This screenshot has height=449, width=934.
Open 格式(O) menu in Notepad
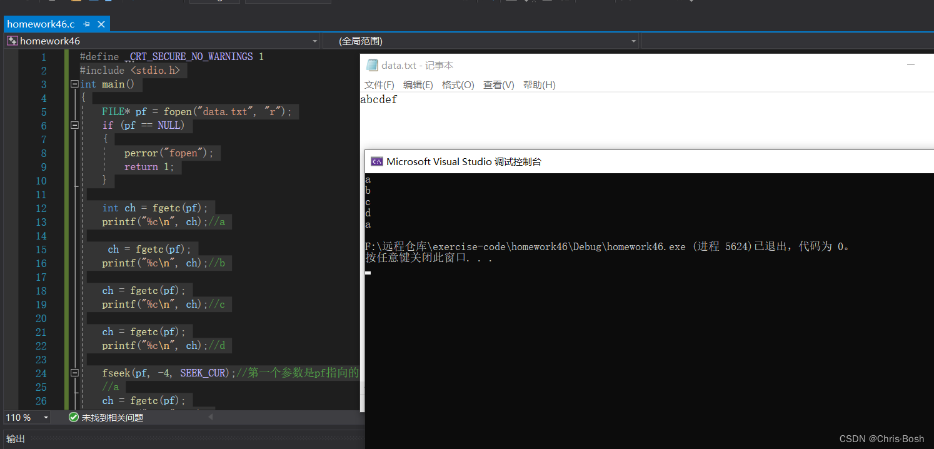(458, 85)
